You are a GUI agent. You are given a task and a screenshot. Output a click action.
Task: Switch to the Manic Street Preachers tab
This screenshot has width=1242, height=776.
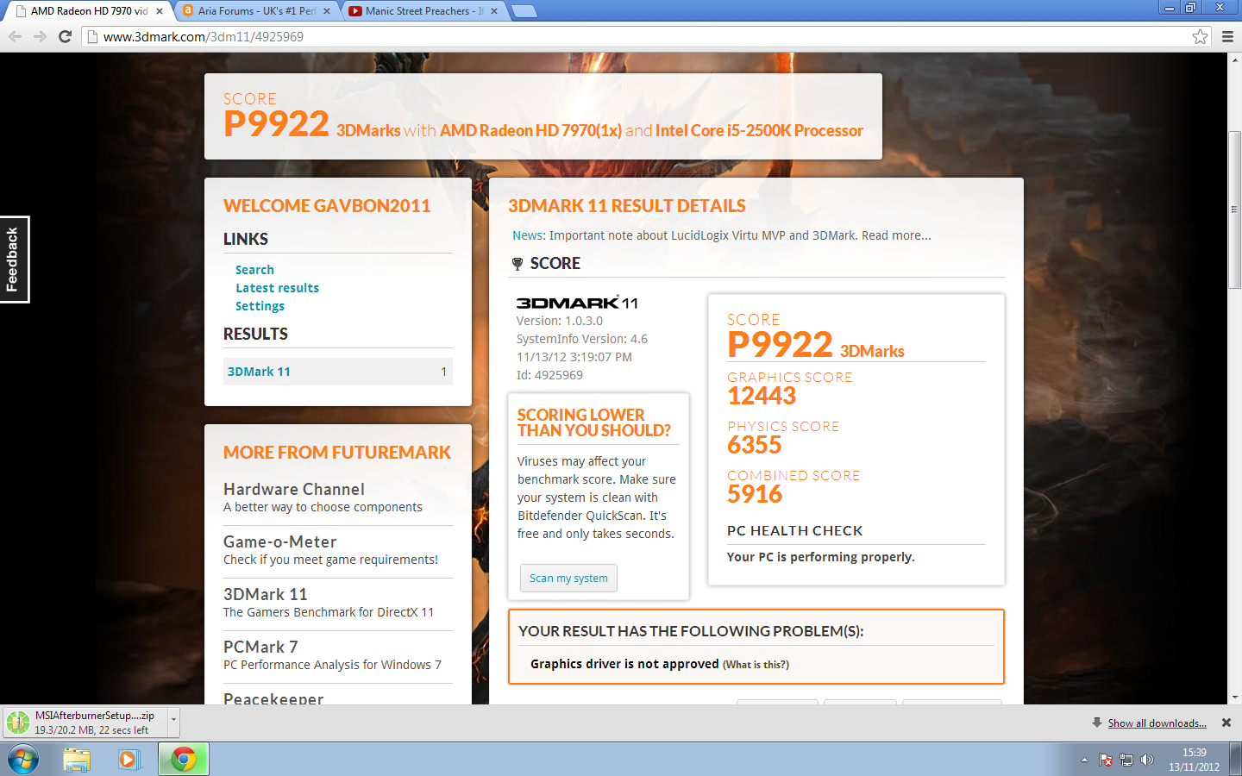click(x=423, y=11)
